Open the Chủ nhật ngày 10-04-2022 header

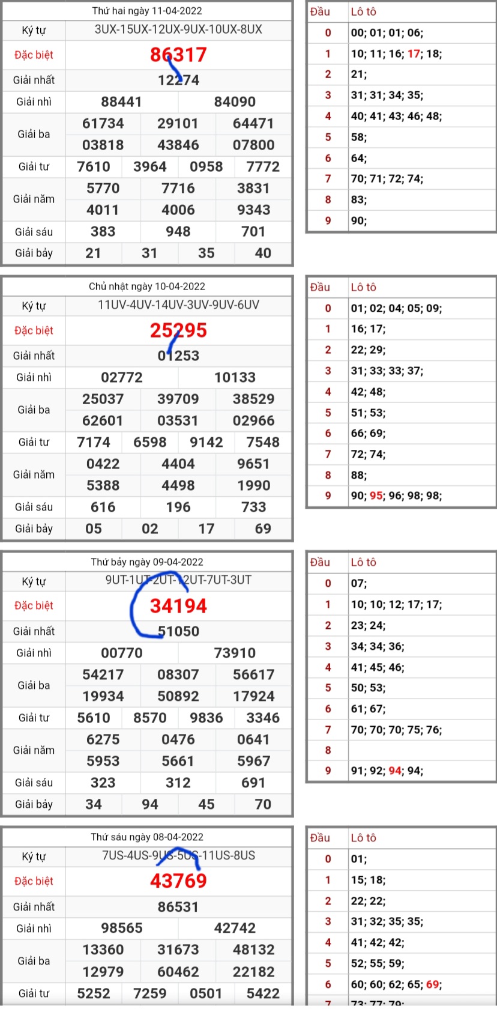(147, 286)
